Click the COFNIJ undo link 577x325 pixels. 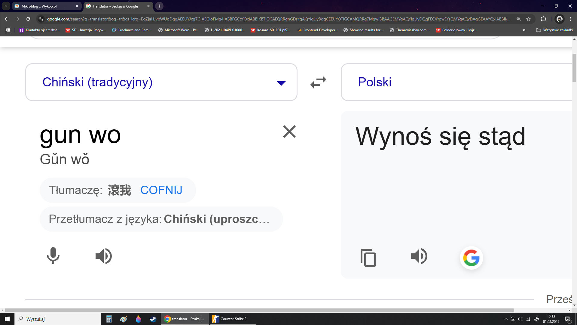(x=161, y=190)
